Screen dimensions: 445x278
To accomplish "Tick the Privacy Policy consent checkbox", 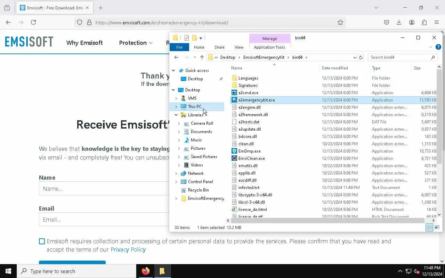I will tap(42, 241).
